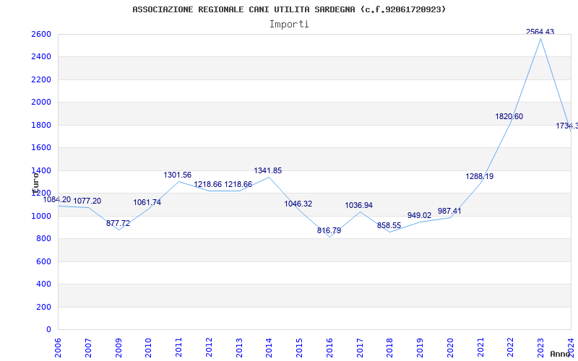Click the 2020 x-axis year label
This screenshot has height=361, width=578.
pyautogui.click(x=450, y=348)
